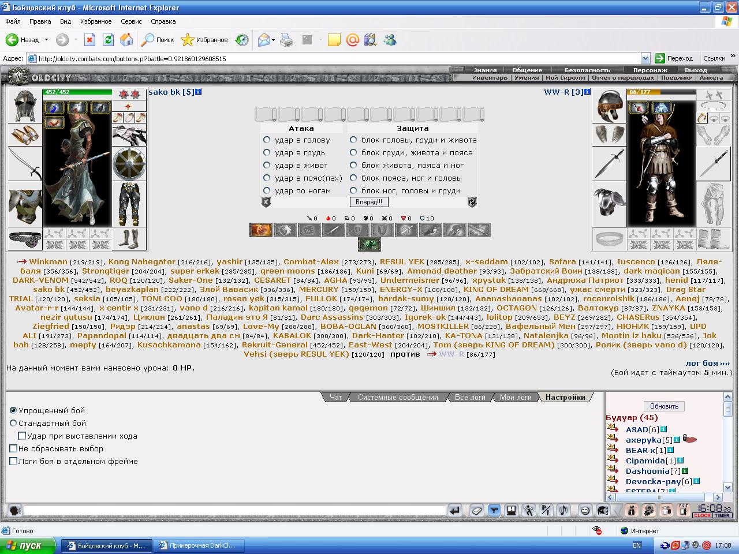The height and width of the screenshot is (554, 739).
Task: Select 'Стандартный бой' mode
Action: pos(13,423)
